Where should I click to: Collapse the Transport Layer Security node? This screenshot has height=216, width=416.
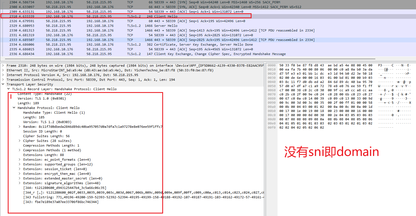pos(3,84)
